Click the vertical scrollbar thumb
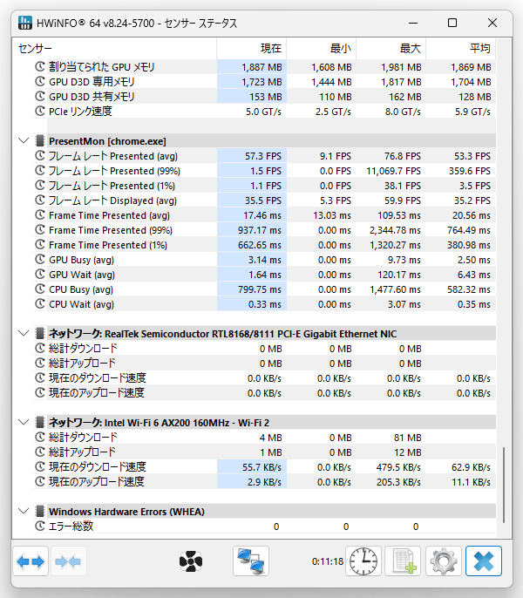Screen dimensions: 523x598 [504, 485]
